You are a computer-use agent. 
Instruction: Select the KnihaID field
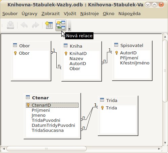pyautogui.click(x=78, y=53)
